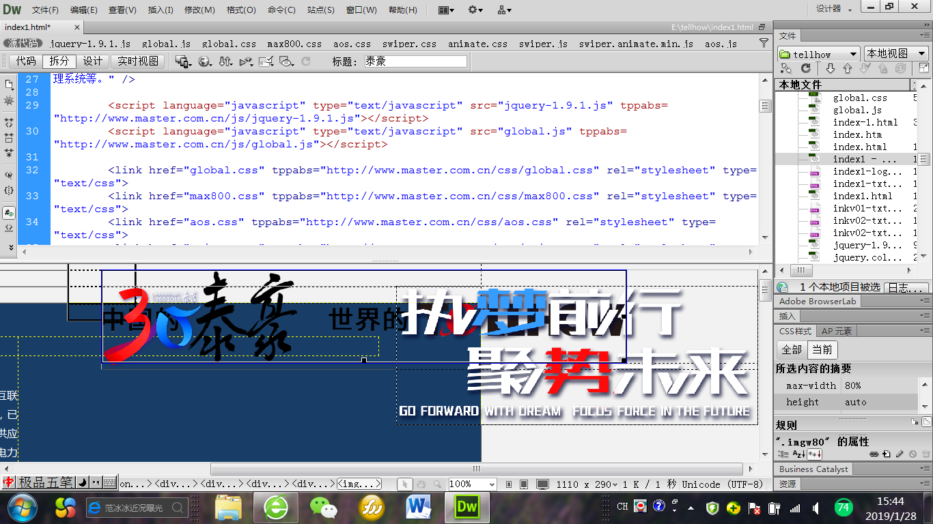Click check browser compatibility icon
933x524 pixels.
coord(266,61)
